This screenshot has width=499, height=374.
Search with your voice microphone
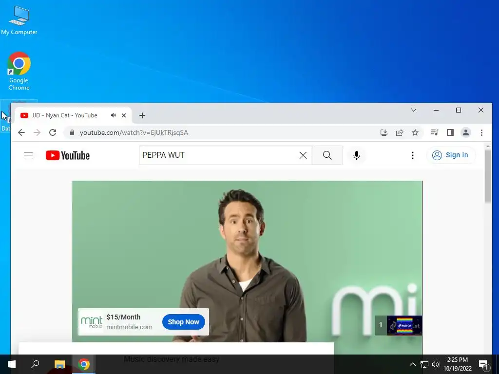pyautogui.click(x=357, y=155)
